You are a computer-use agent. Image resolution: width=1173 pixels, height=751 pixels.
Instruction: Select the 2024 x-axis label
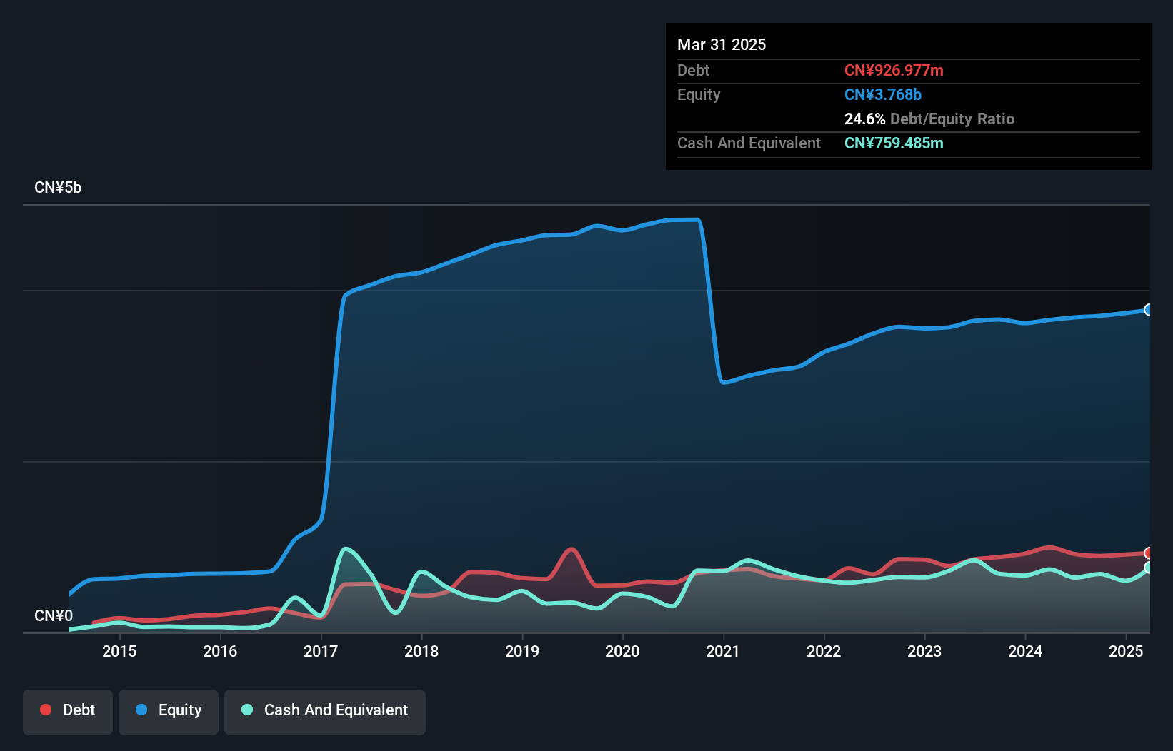[x=1025, y=651]
